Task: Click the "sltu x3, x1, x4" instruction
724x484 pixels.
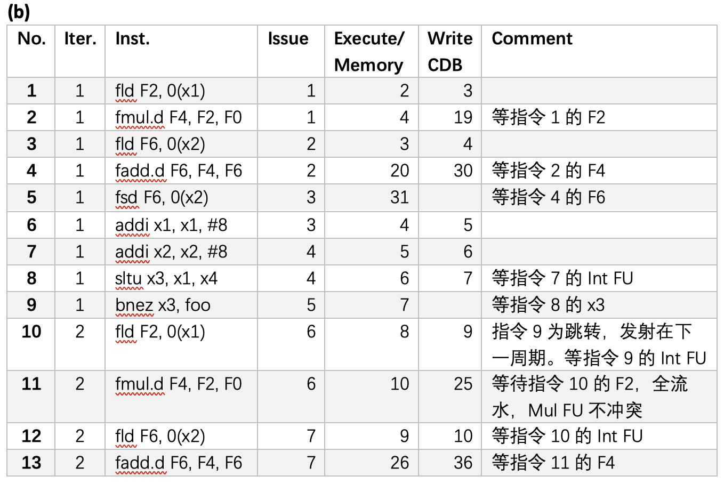Action: 166,278
